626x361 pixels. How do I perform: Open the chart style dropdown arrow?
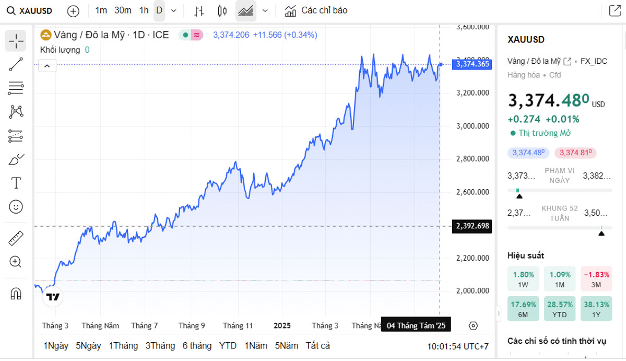(x=265, y=10)
